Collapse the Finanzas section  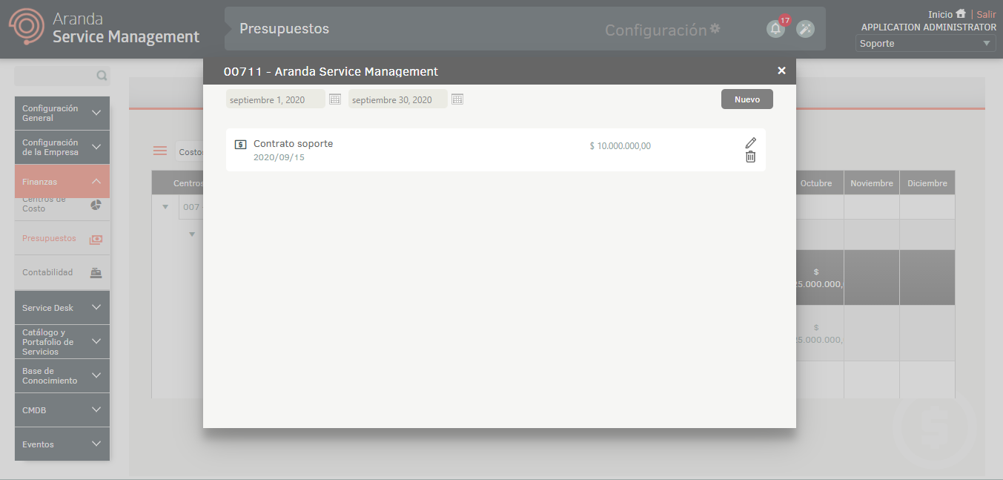point(62,181)
